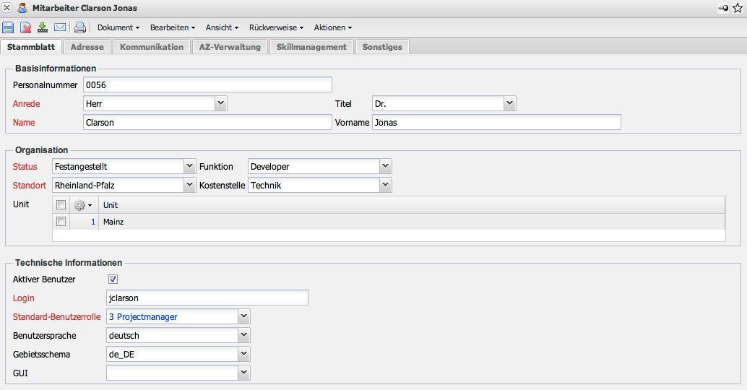Click the printer icon in toolbar
Viewport: 747px width, 390px height.
pos(80,28)
